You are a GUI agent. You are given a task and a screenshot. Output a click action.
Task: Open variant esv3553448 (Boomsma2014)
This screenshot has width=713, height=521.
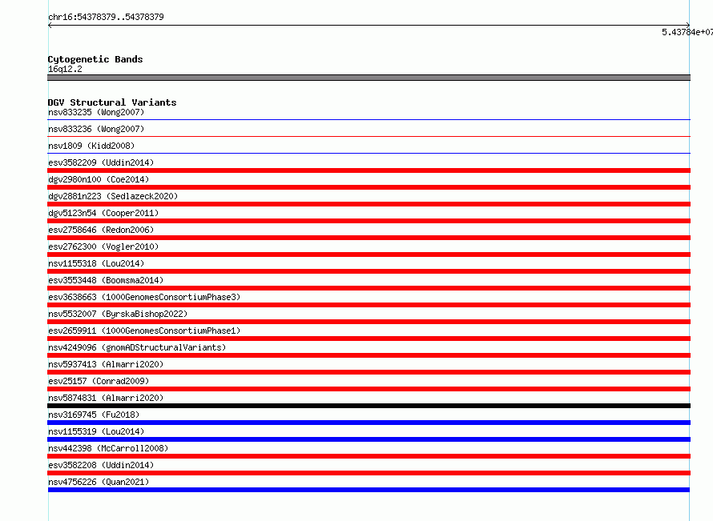[x=106, y=280]
